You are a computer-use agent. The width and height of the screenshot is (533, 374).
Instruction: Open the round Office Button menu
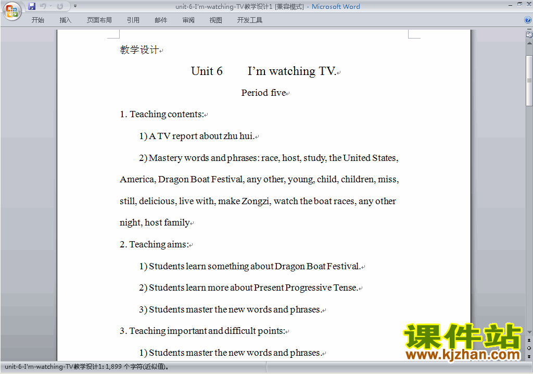tap(12, 11)
